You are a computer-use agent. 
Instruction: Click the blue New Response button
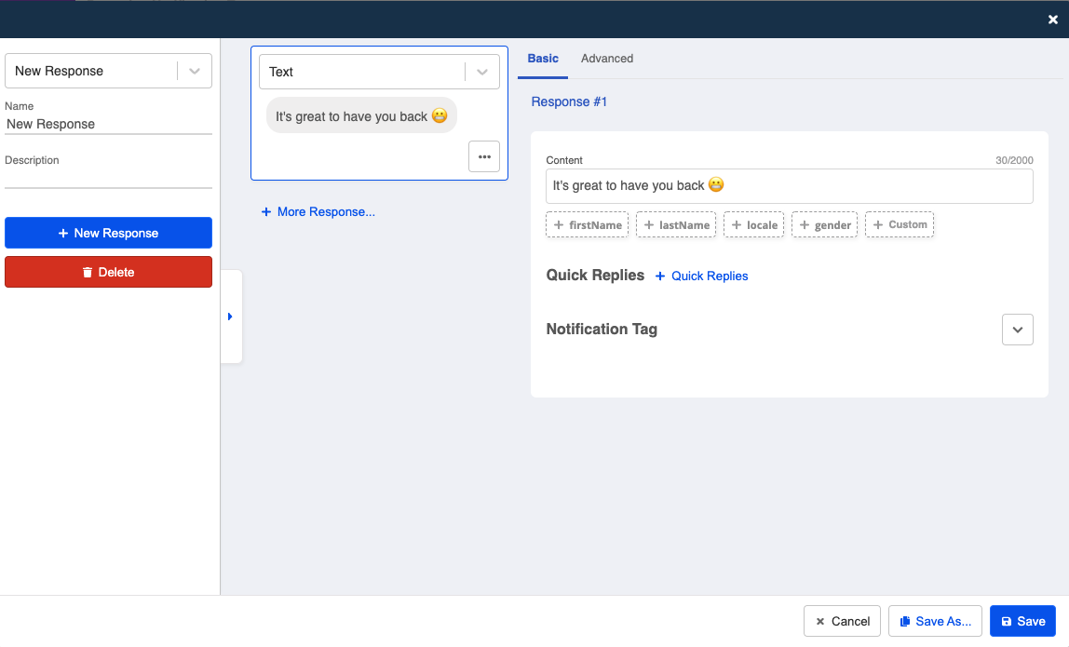pos(108,233)
